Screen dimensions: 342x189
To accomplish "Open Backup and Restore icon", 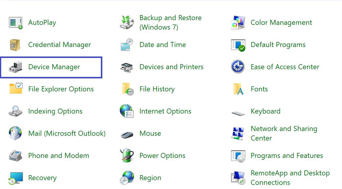I will tap(127, 23).
